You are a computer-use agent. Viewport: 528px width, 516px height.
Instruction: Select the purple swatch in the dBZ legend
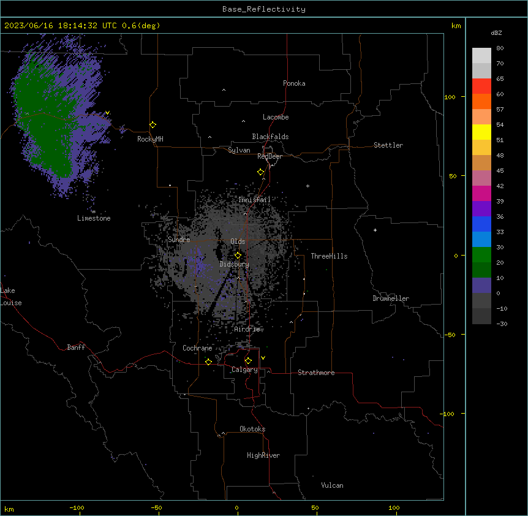(481, 209)
